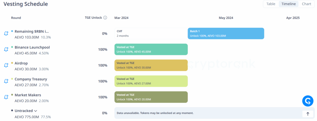Click bell alert icon for Market Makers
Image resolution: width=317 pixels, height=121 pixels.
click(x=6, y=97)
